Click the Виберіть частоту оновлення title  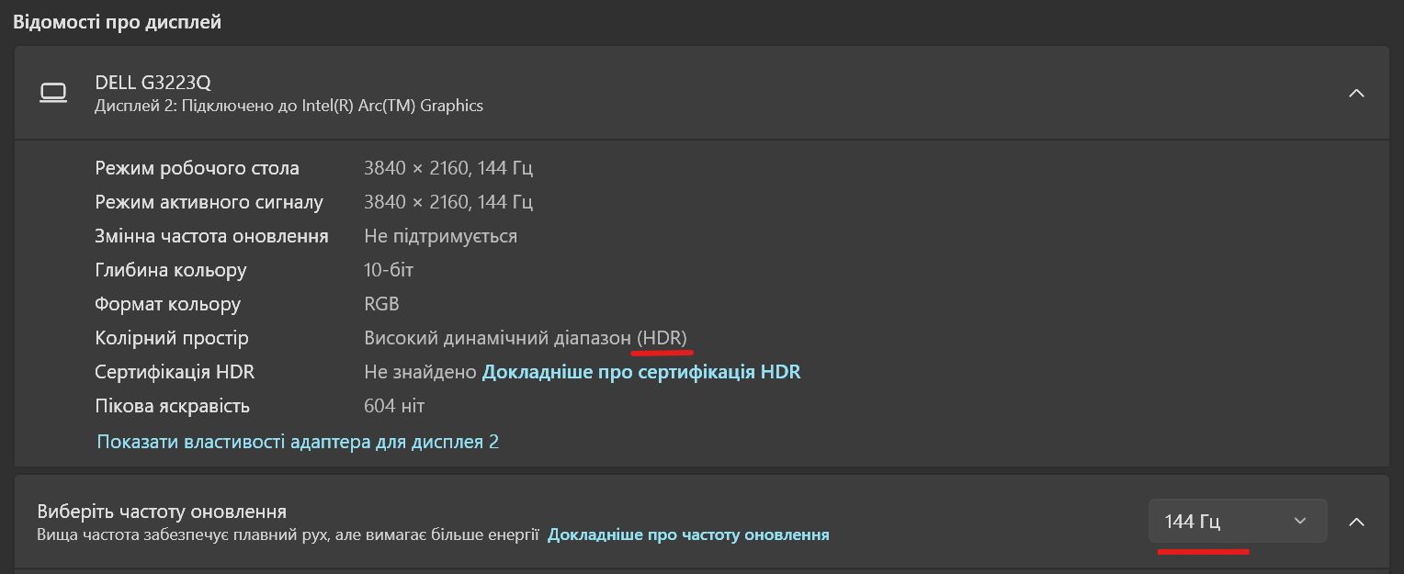coord(162,512)
